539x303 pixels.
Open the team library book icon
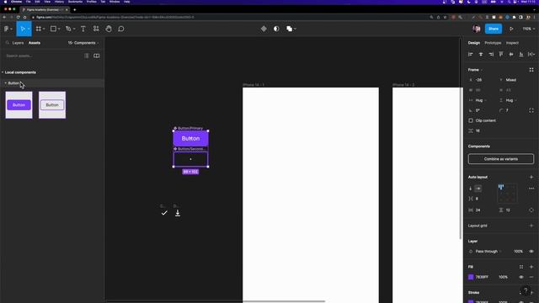97,56
